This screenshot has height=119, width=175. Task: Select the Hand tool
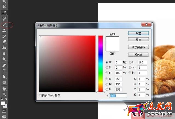click(4, 89)
